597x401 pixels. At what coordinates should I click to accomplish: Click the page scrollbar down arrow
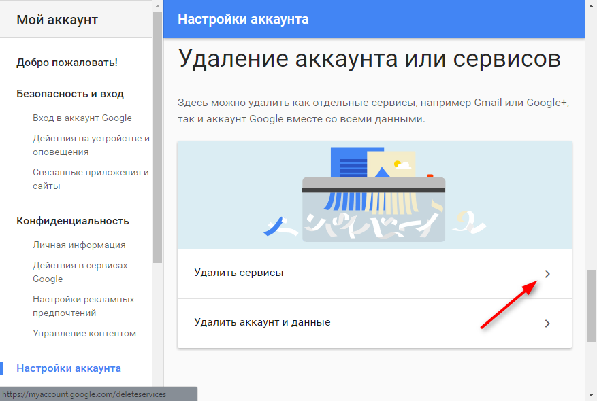tap(591, 396)
